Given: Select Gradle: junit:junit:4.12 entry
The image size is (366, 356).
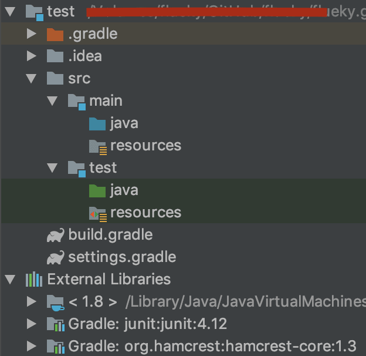Looking at the screenshot, I should [x=148, y=324].
